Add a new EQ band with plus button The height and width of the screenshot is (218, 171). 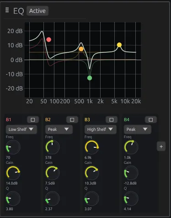tap(161, 146)
